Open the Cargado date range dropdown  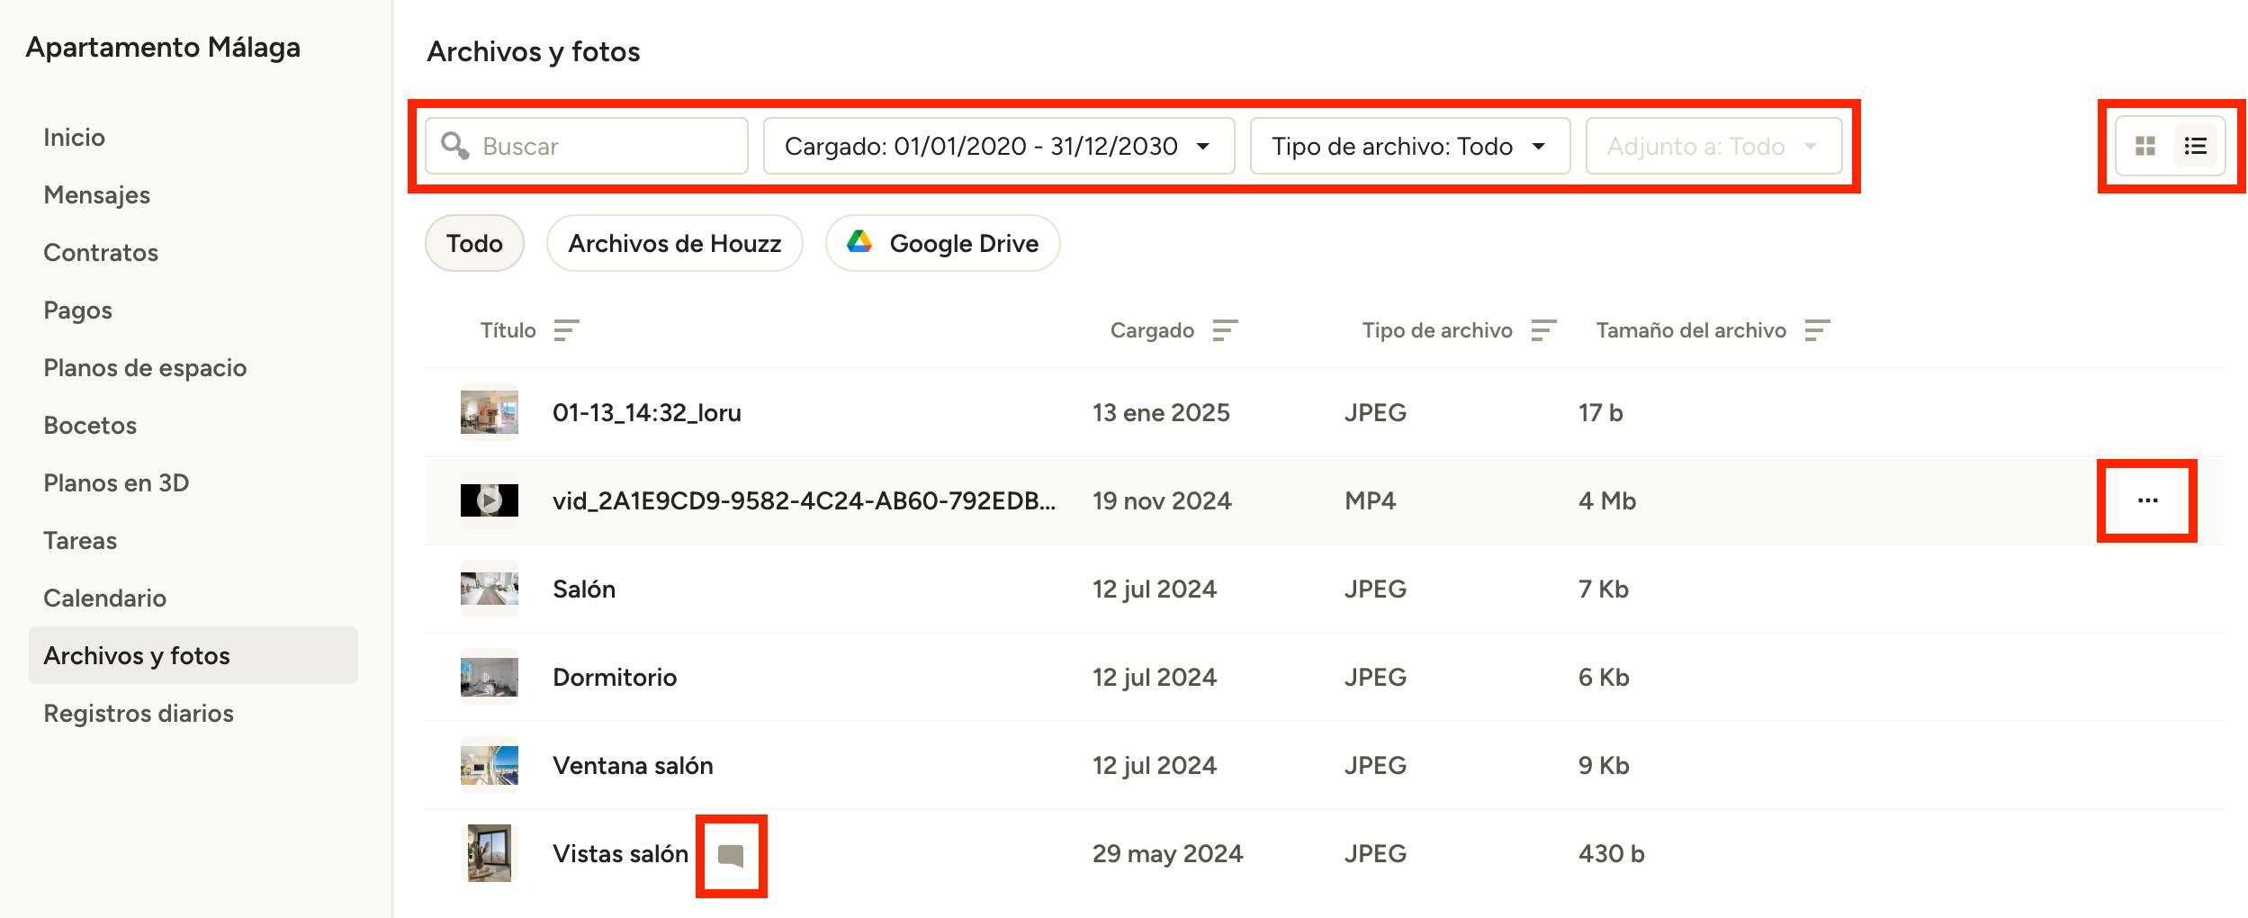[998, 146]
